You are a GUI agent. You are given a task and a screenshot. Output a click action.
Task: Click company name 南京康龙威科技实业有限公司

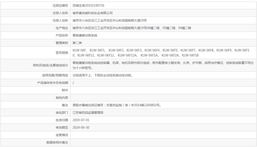coord(93,13)
